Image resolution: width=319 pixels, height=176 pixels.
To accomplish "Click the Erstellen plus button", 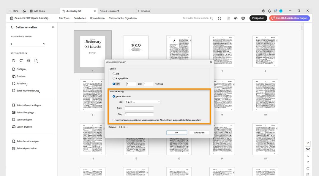I will click(x=144, y=11).
